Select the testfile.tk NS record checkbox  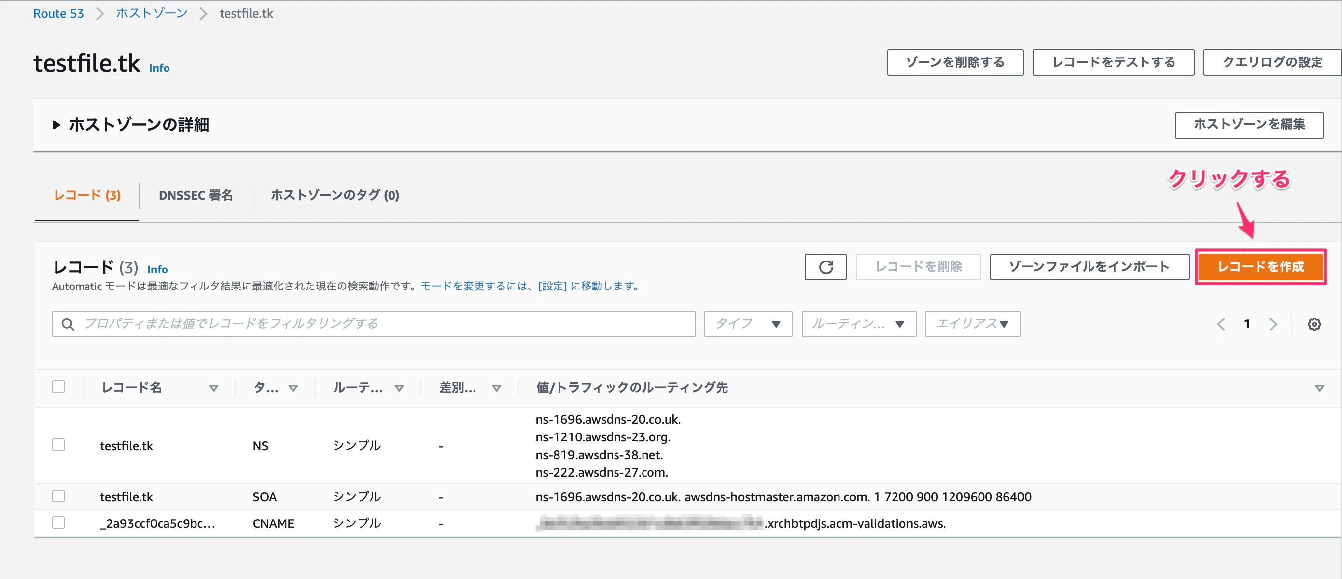(x=58, y=444)
